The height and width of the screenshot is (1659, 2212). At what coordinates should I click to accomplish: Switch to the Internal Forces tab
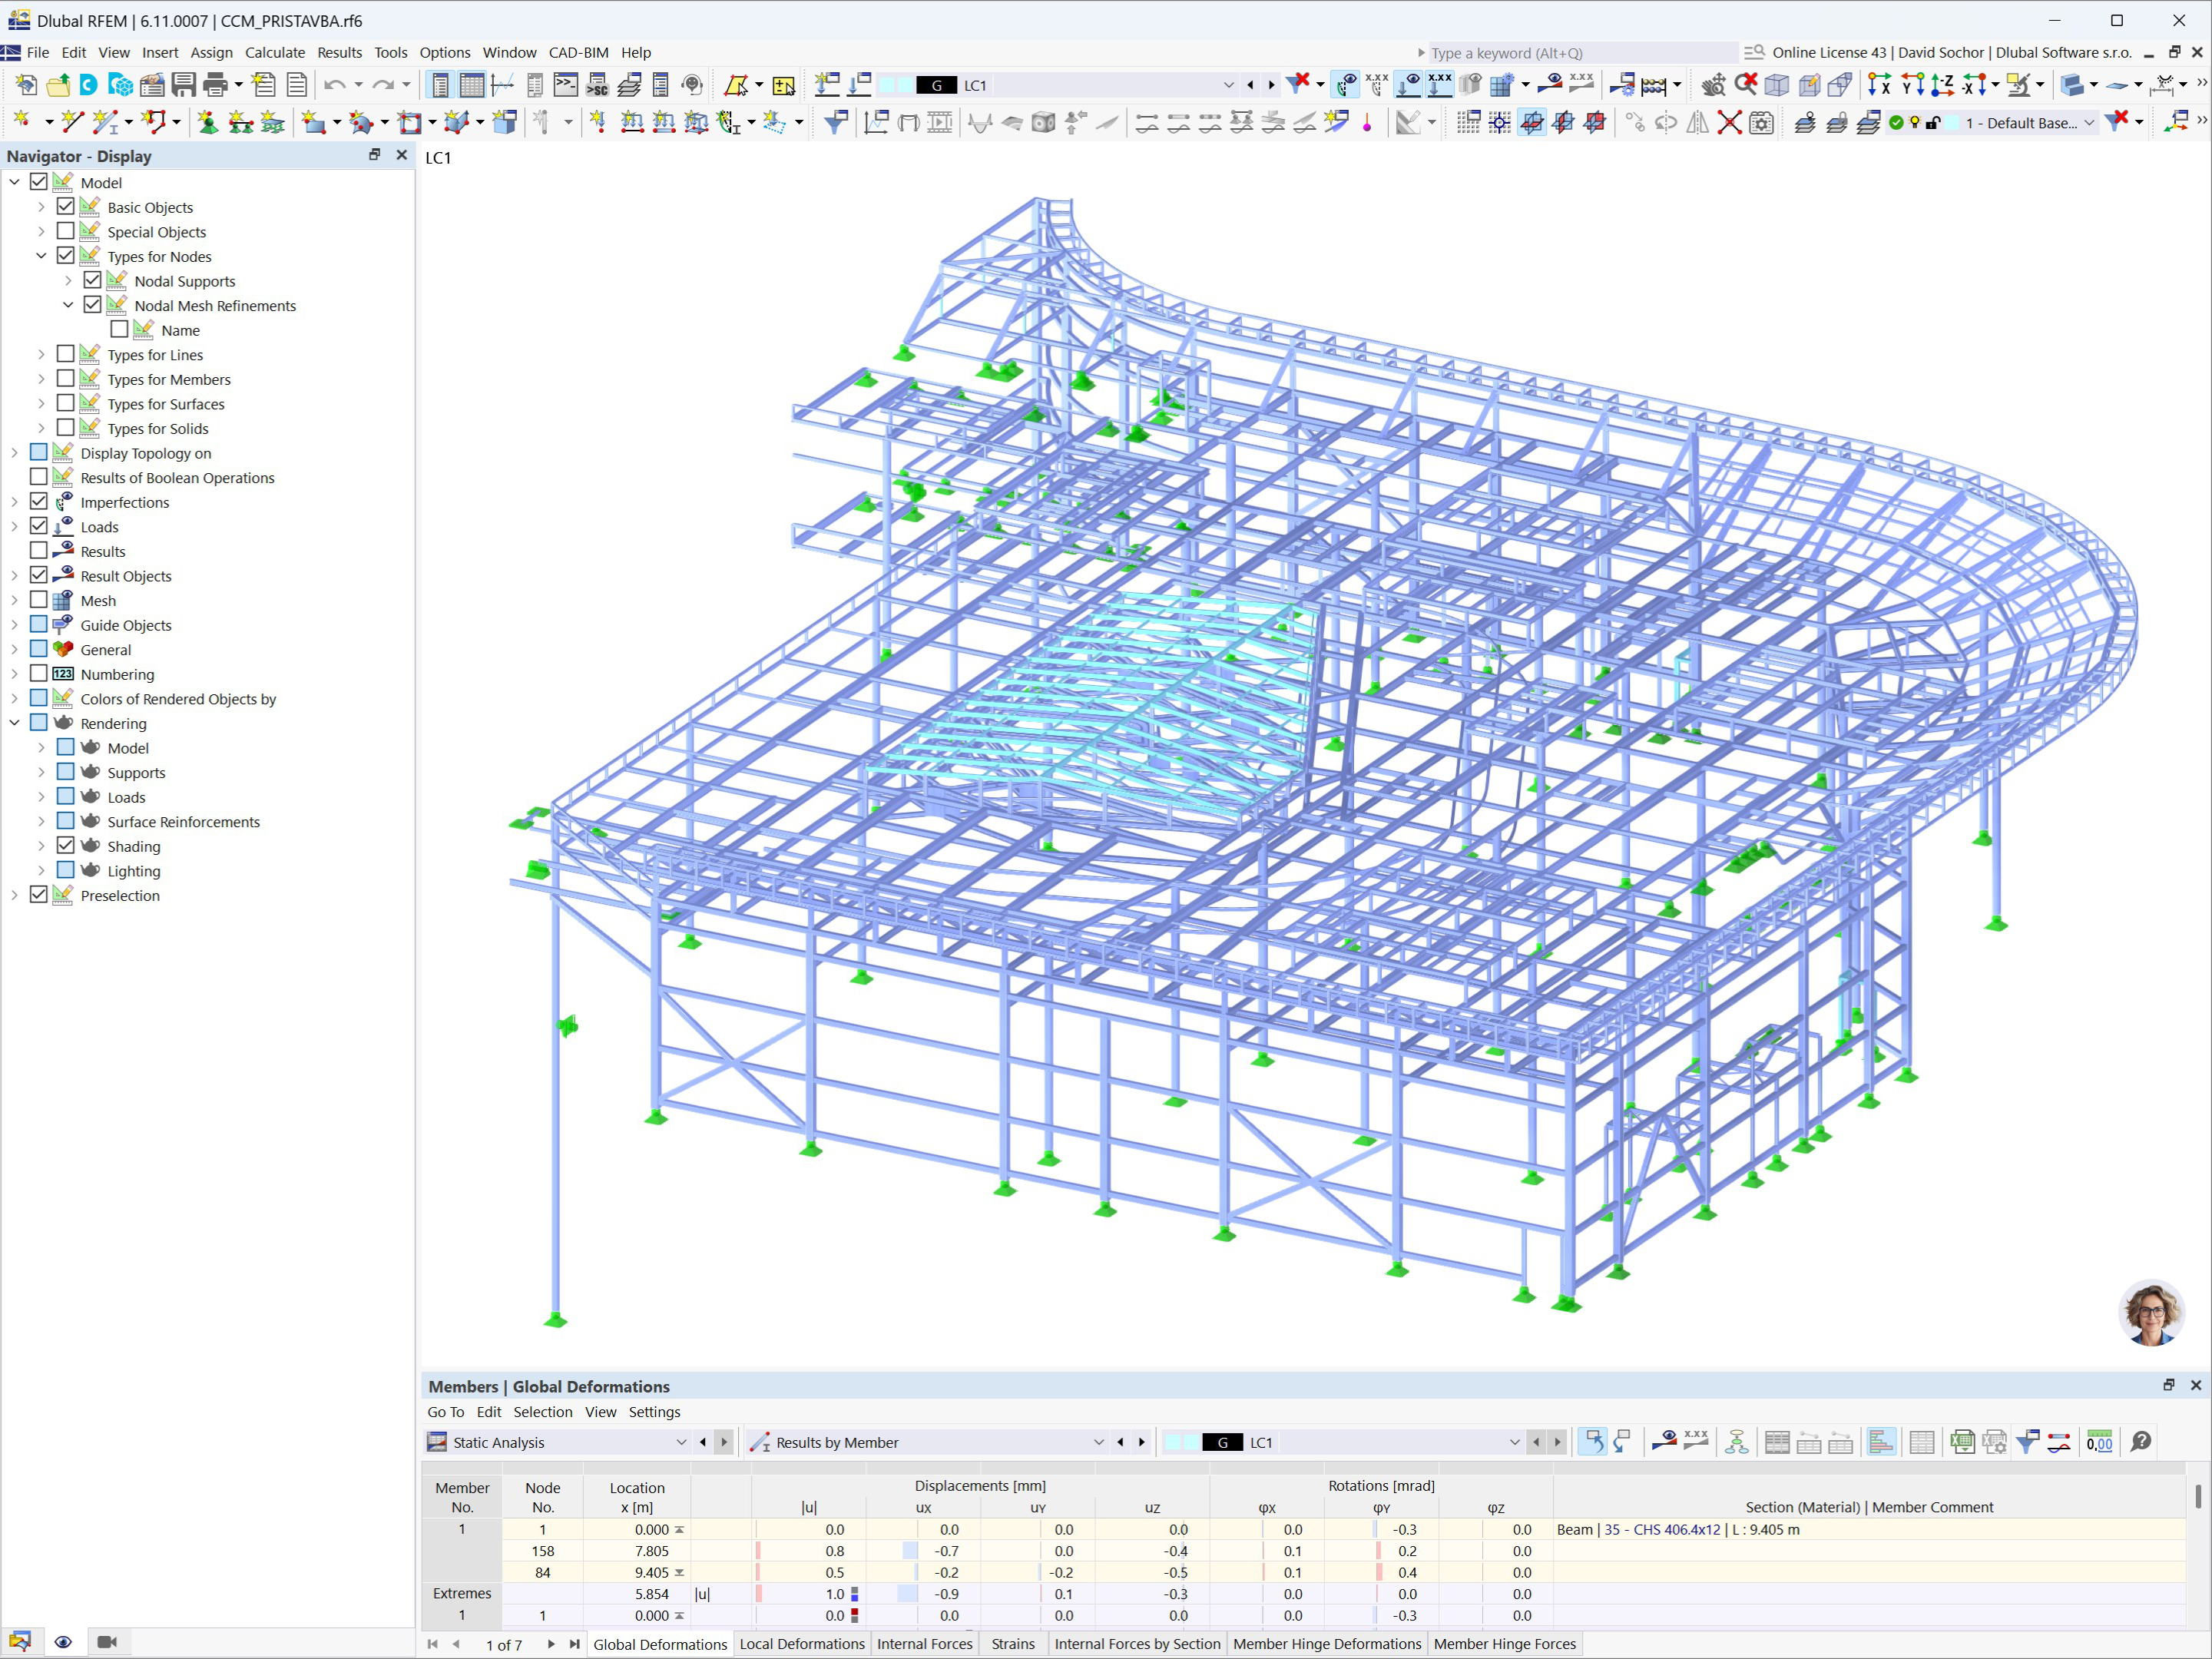point(924,1644)
